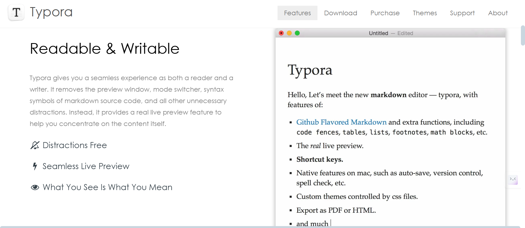The height and width of the screenshot is (228, 525).
Task: Browse the Themes page
Action: point(425,13)
